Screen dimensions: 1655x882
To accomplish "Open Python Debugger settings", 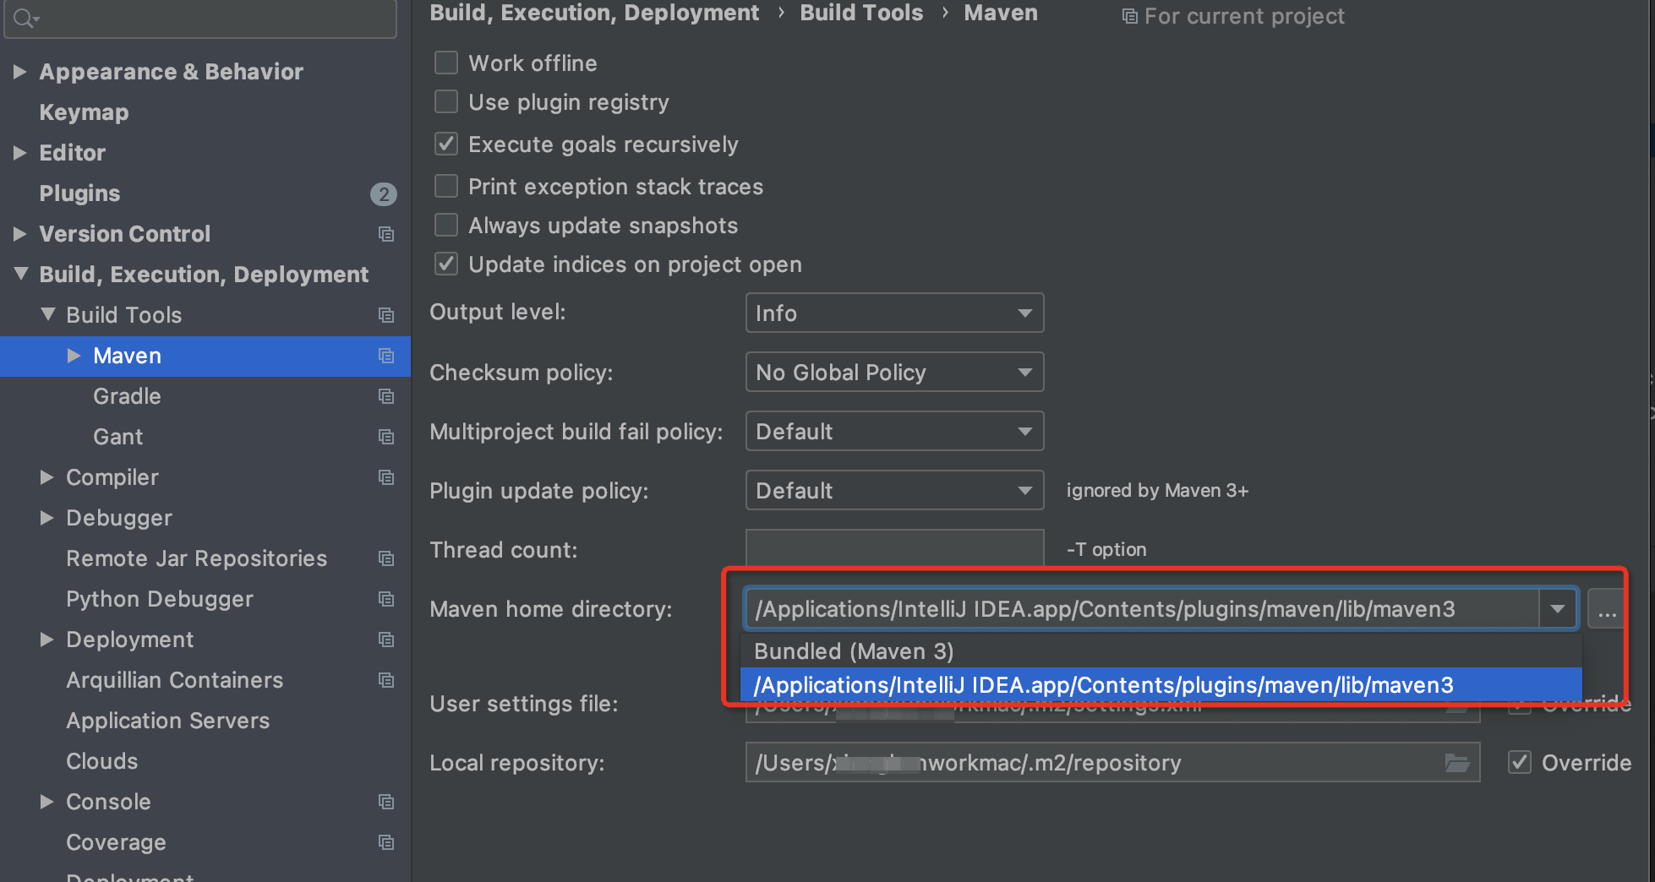I will pyautogui.click(x=160, y=599).
